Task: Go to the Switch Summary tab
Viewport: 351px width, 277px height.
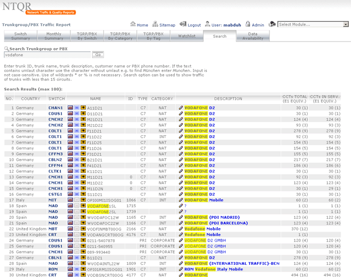Action: pos(21,36)
